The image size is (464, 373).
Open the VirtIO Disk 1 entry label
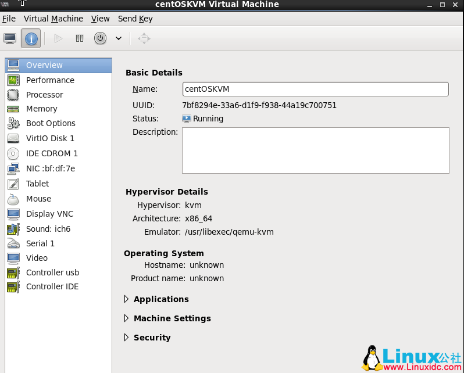[50, 138]
